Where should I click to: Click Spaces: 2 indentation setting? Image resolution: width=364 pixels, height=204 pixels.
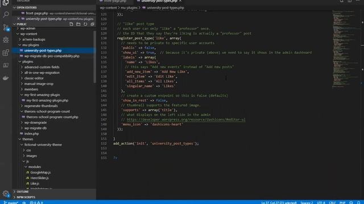307,202
